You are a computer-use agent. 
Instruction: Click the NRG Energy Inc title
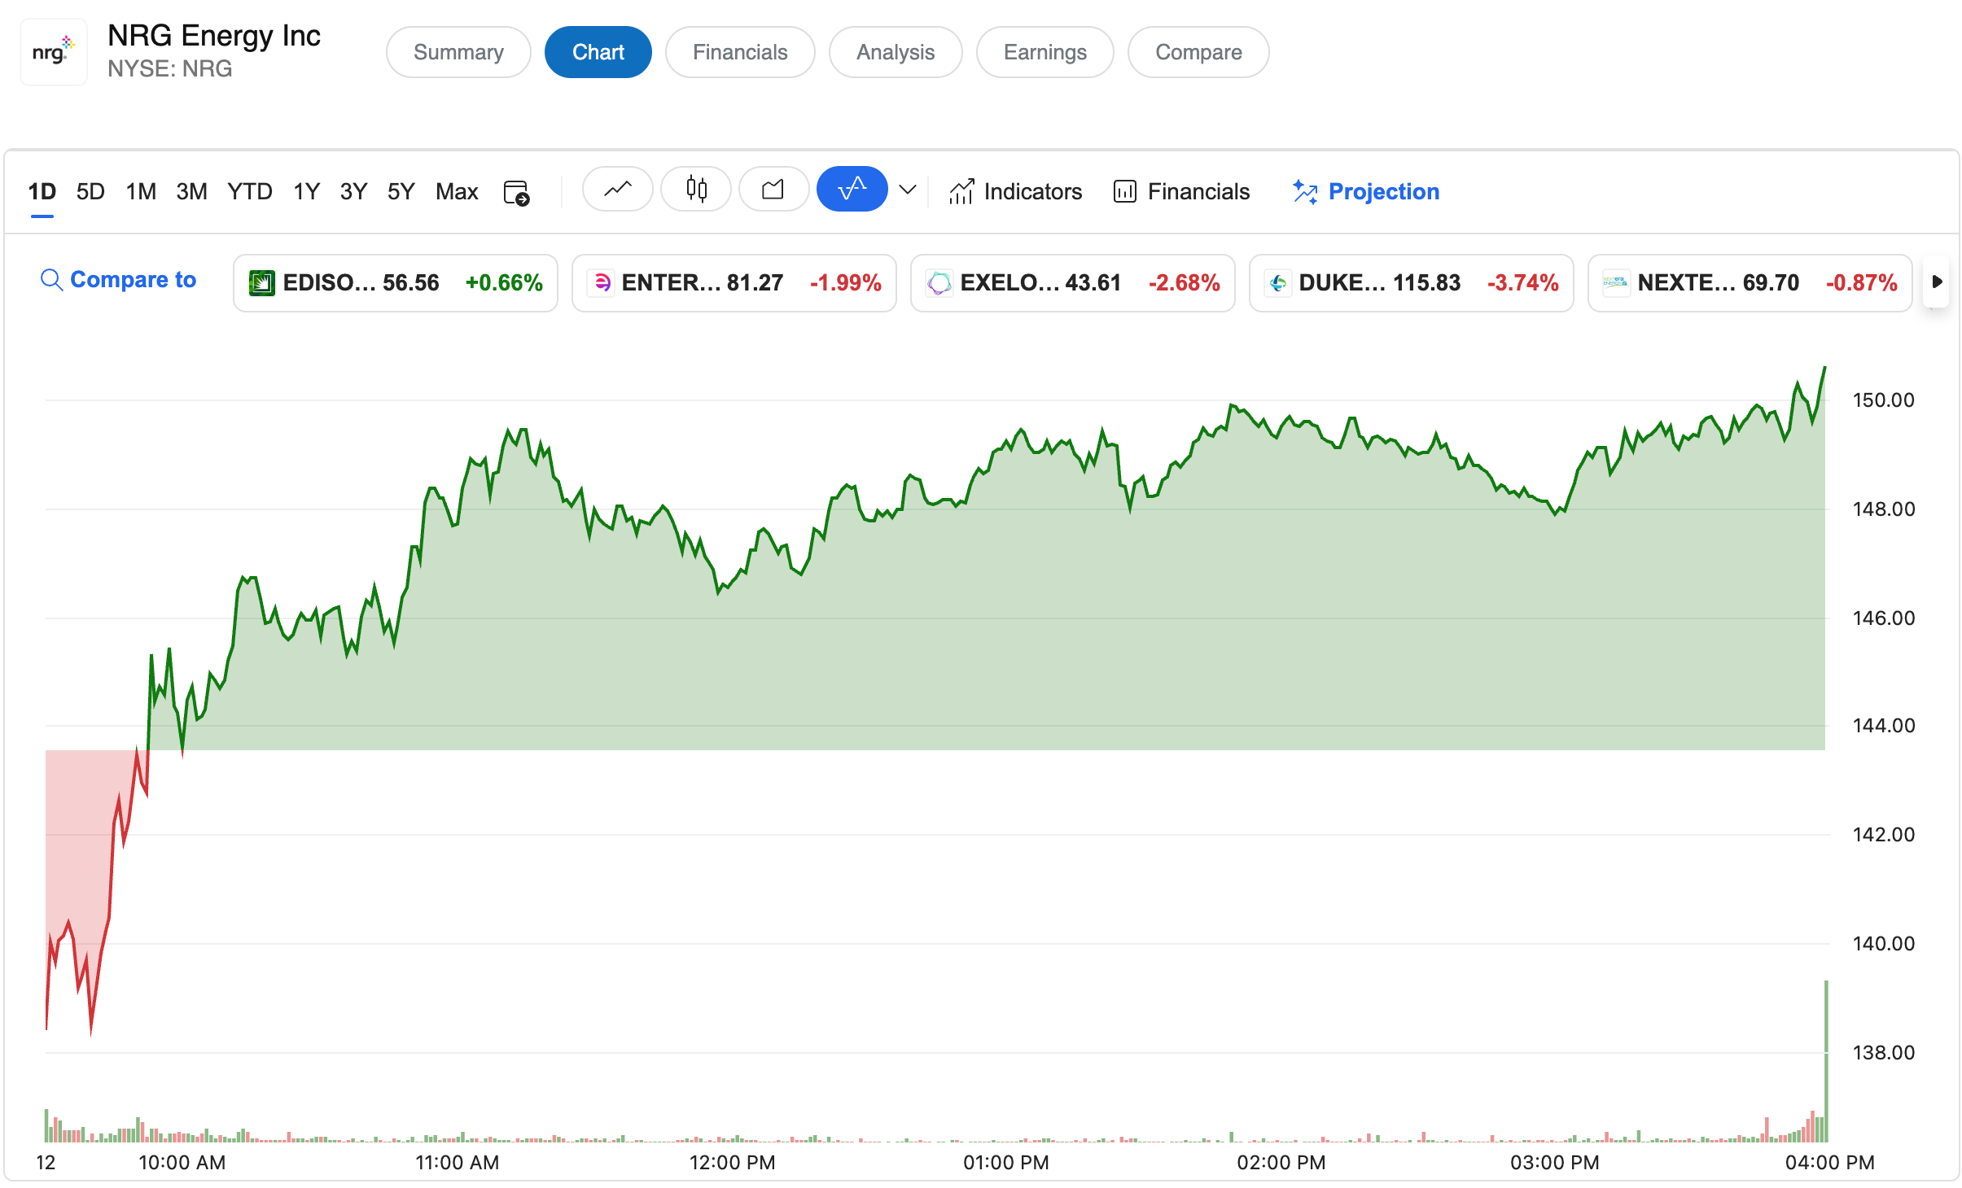tap(214, 36)
